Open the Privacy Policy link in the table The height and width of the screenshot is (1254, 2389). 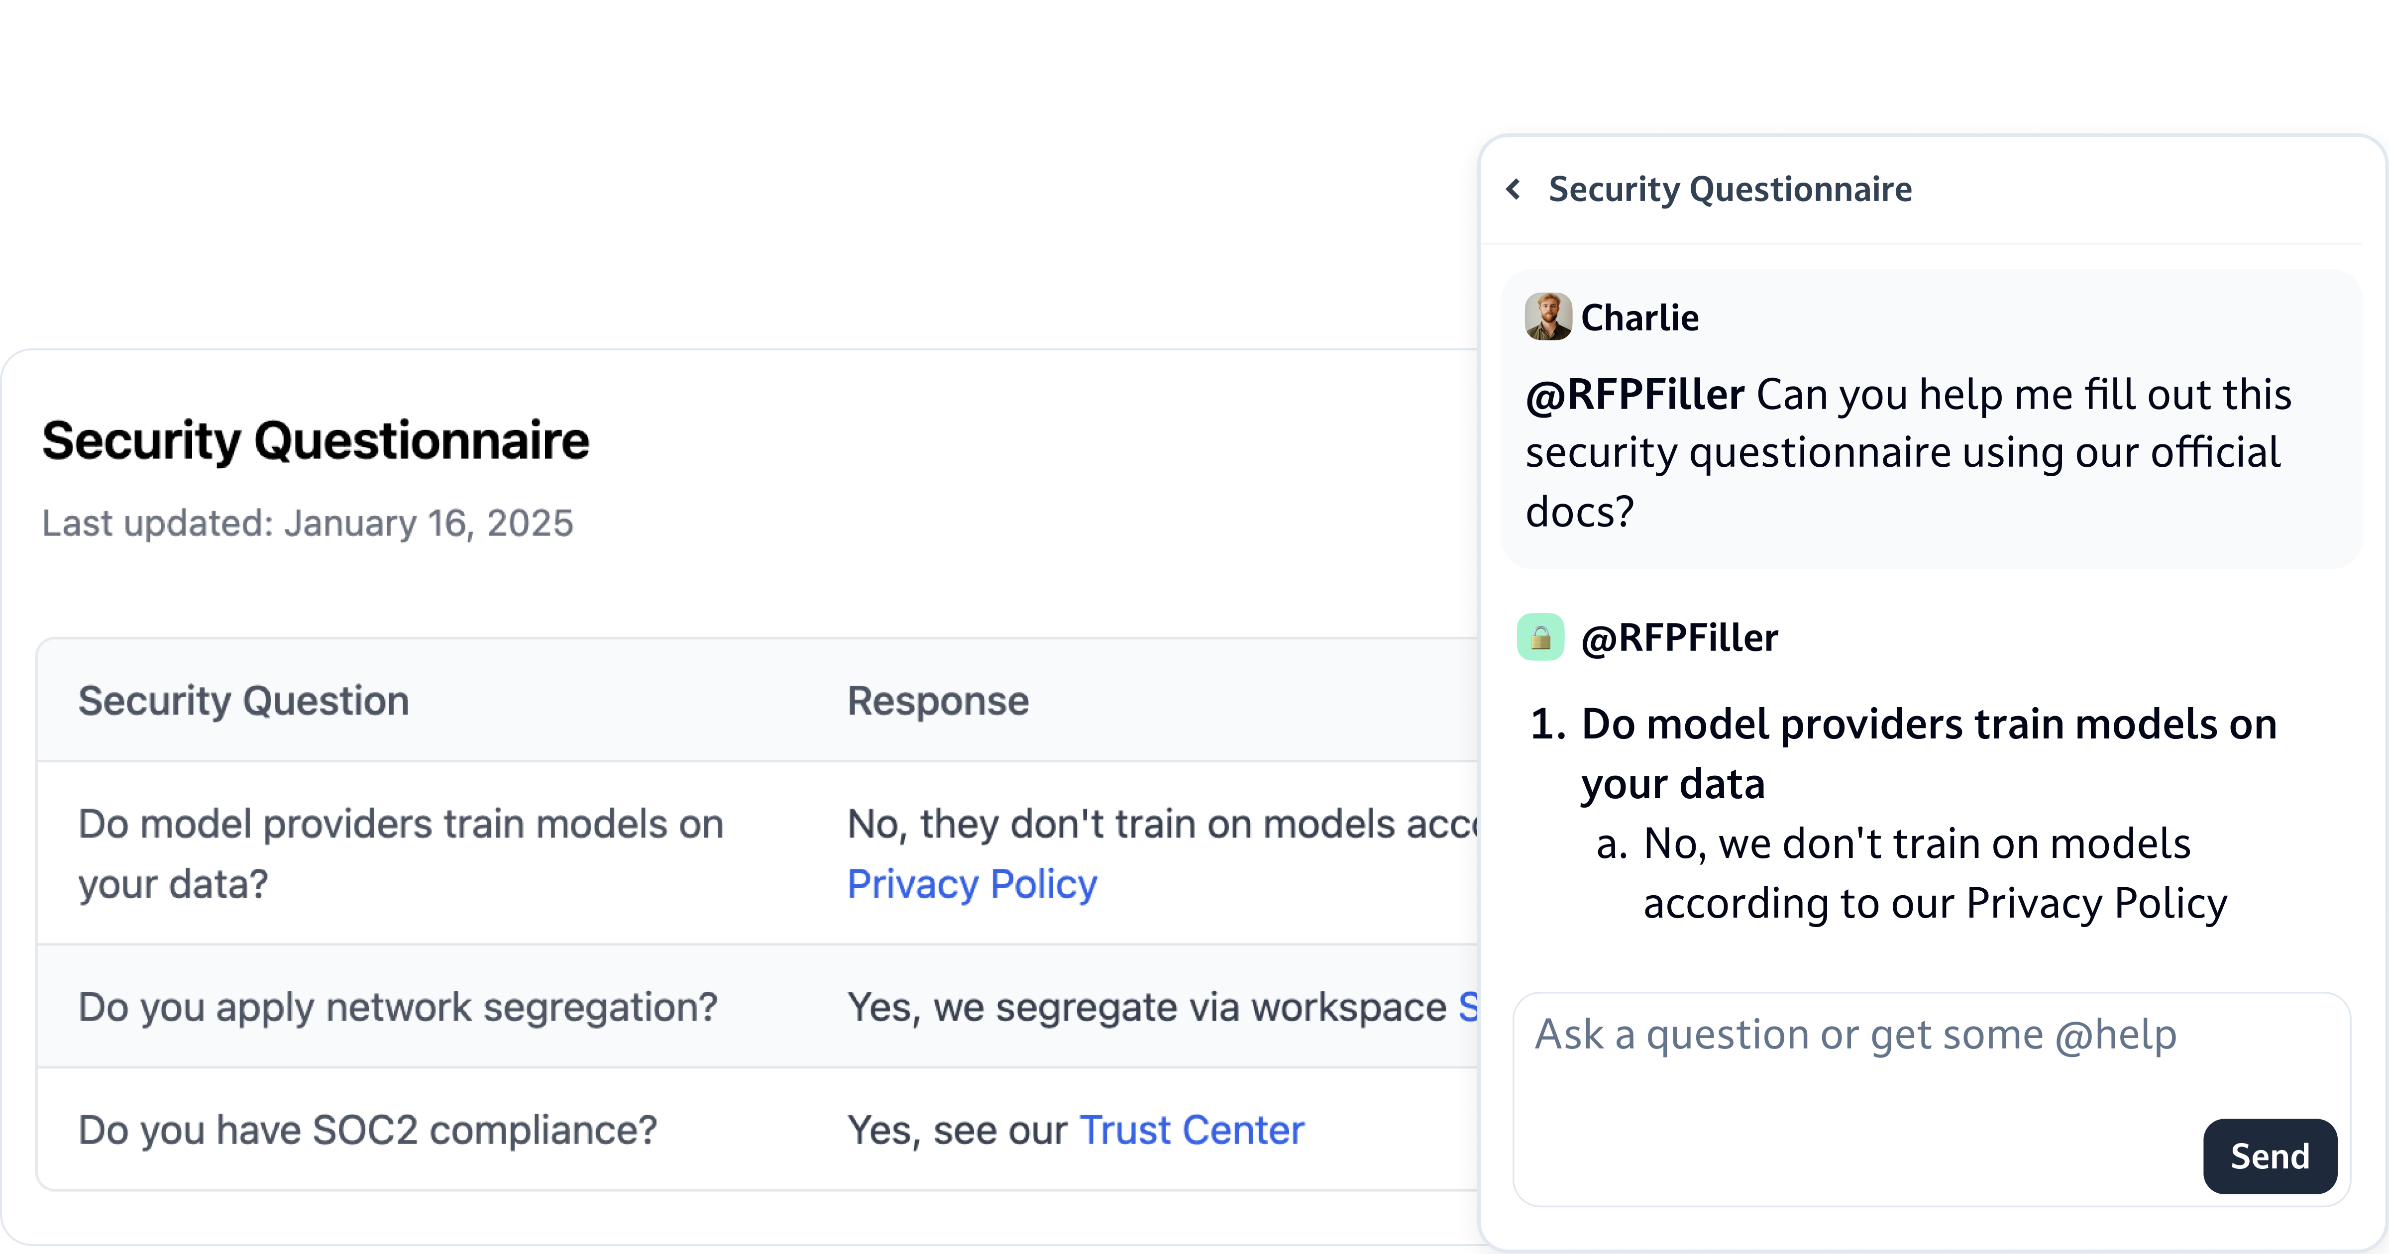972,884
